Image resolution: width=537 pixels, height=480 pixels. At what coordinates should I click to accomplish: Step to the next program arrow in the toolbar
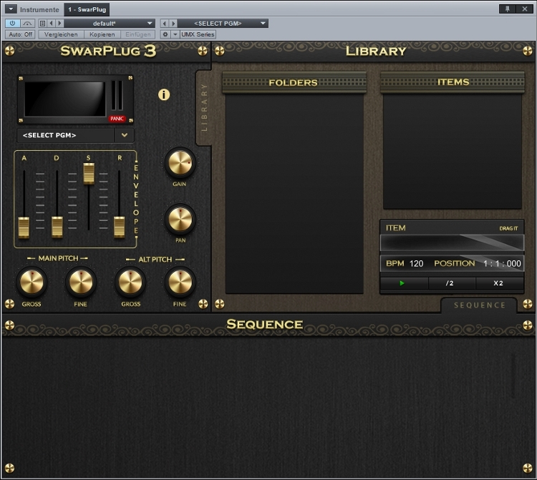(173, 24)
